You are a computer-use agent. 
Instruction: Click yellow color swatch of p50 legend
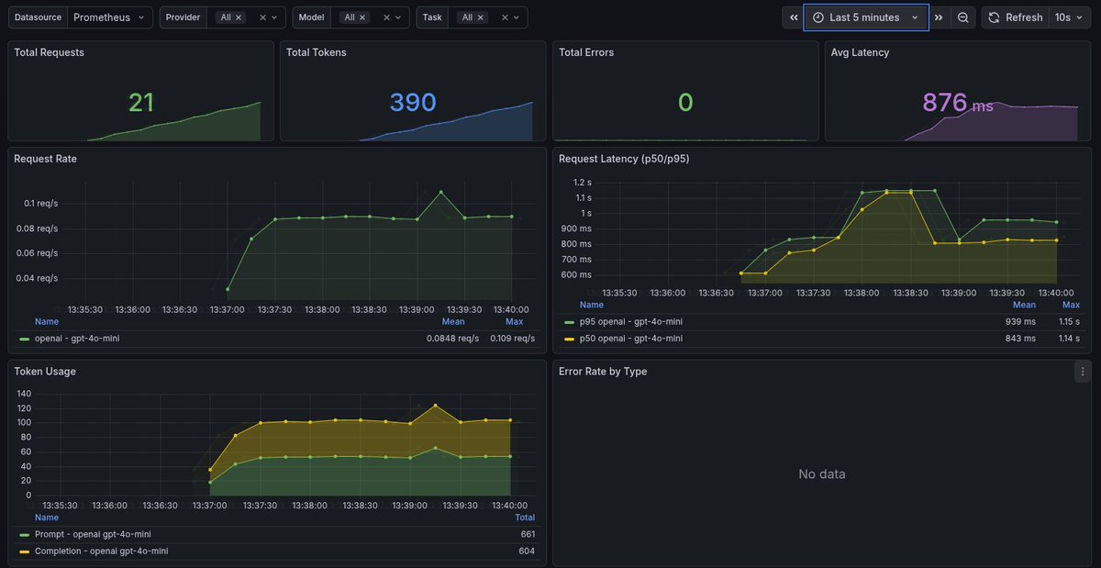click(x=570, y=339)
